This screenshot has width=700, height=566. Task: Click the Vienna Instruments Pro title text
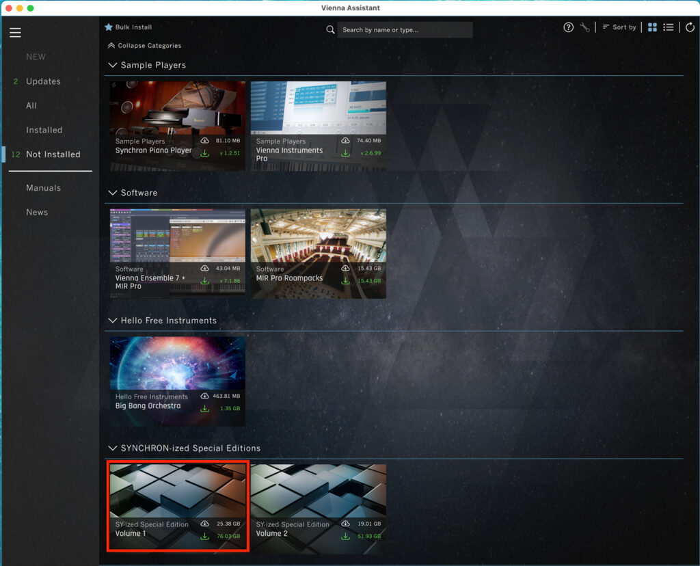point(289,154)
